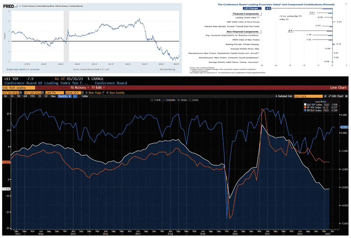Click Source: Federal Reserve Bank of St. Louis
The width and height of the screenshot is (351, 238).
[x=91, y=69]
